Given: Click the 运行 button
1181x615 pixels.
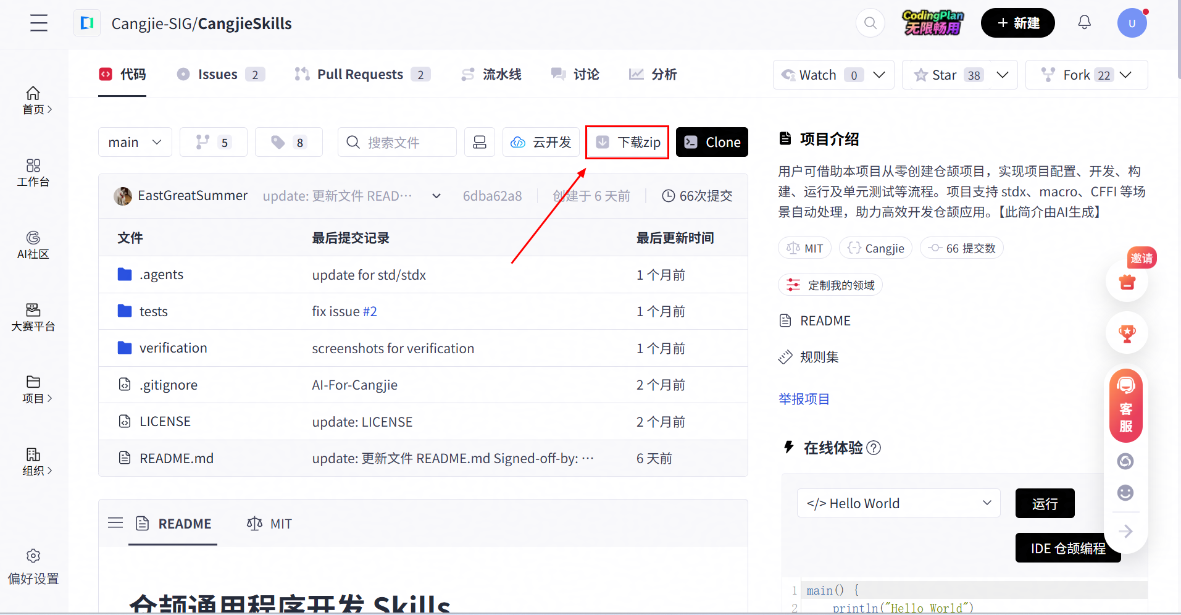Looking at the screenshot, I should [x=1045, y=503].
